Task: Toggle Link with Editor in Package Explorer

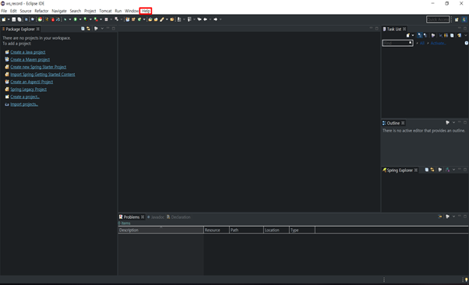Action: coord(88,29)
